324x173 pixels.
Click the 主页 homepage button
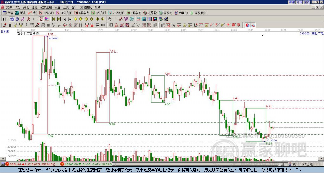pyautogui.click(x=307, y=2)
